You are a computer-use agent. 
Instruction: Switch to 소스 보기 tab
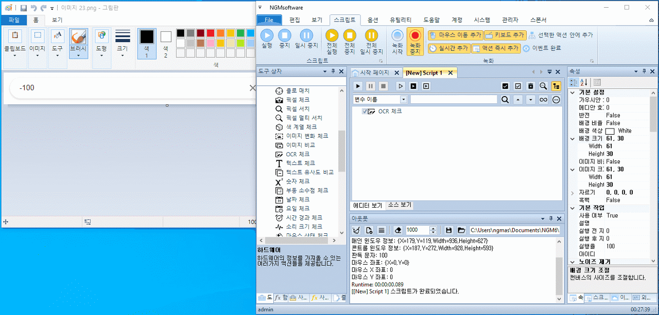pos(400,205)
